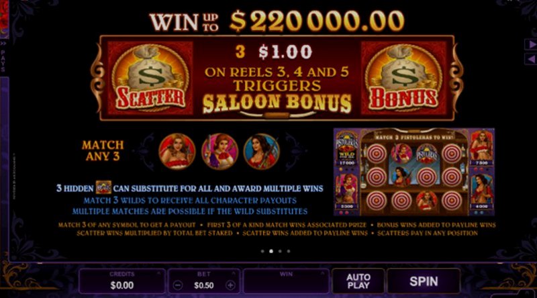This screenshot has width=537, height=298.
Task: Jump to fourth paytable page dot
Action: (289, 251)
